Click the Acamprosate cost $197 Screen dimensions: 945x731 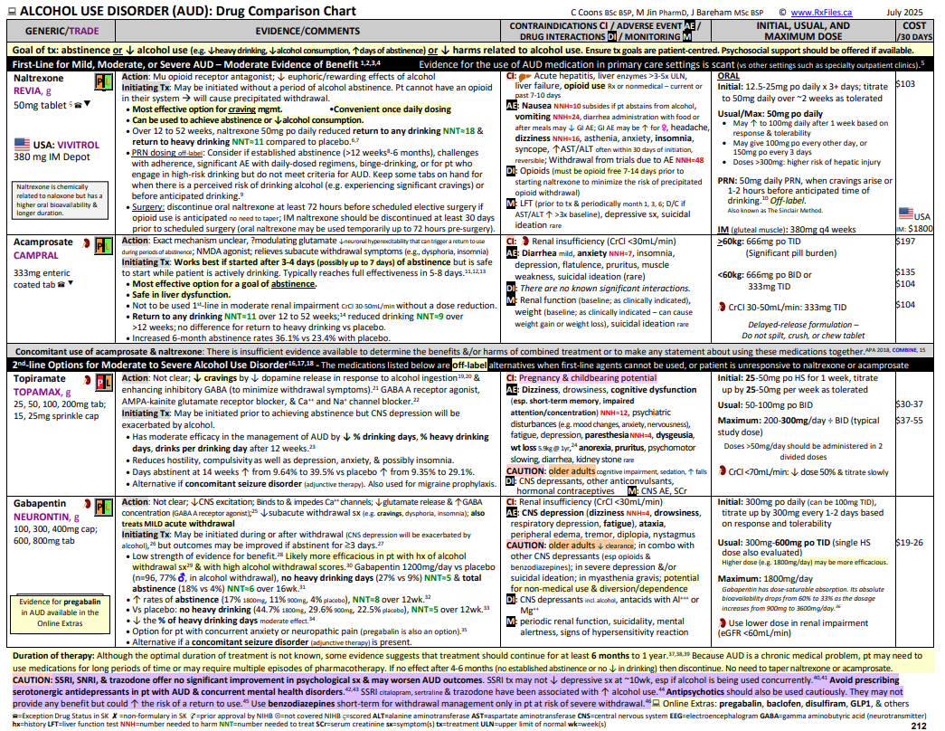click(x=905, y=242)
